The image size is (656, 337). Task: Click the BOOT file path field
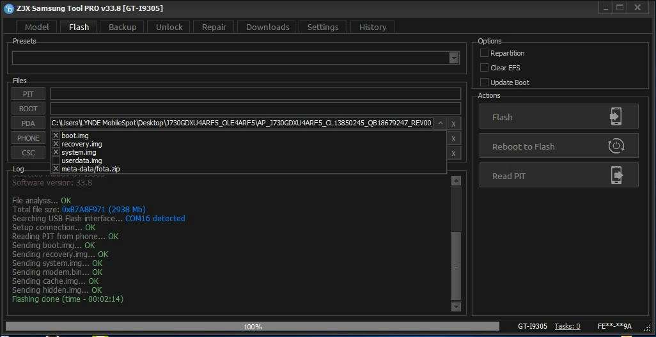click(256, 109)
